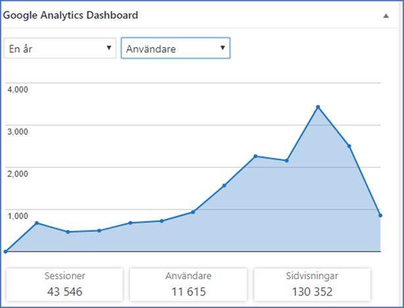The image size is (404, 308).
Task: Select the Användare 11 615 stat box
Action: click(188, 284)
